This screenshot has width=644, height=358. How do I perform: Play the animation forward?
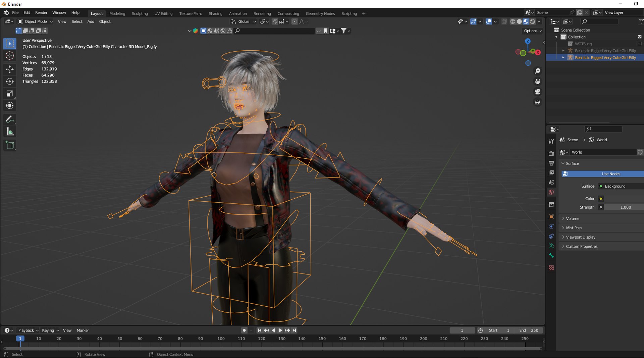pos(280,330)
